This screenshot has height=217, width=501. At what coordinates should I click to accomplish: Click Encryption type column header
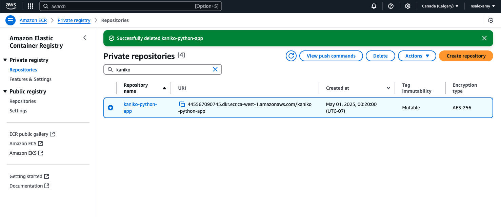click(465, 88)
